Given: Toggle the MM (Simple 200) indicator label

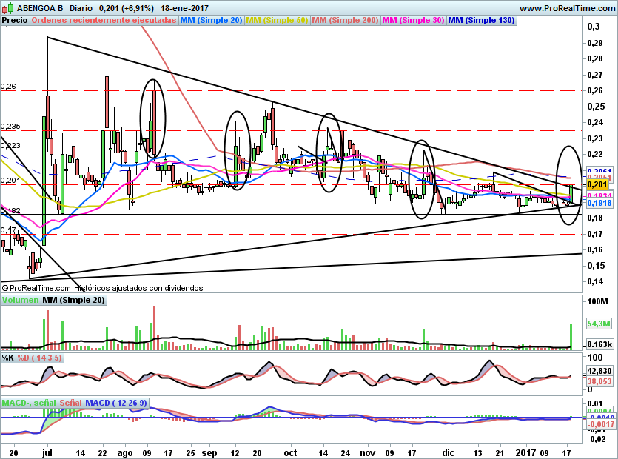Looking at the screenshot, I should click(x=345, y=21).
